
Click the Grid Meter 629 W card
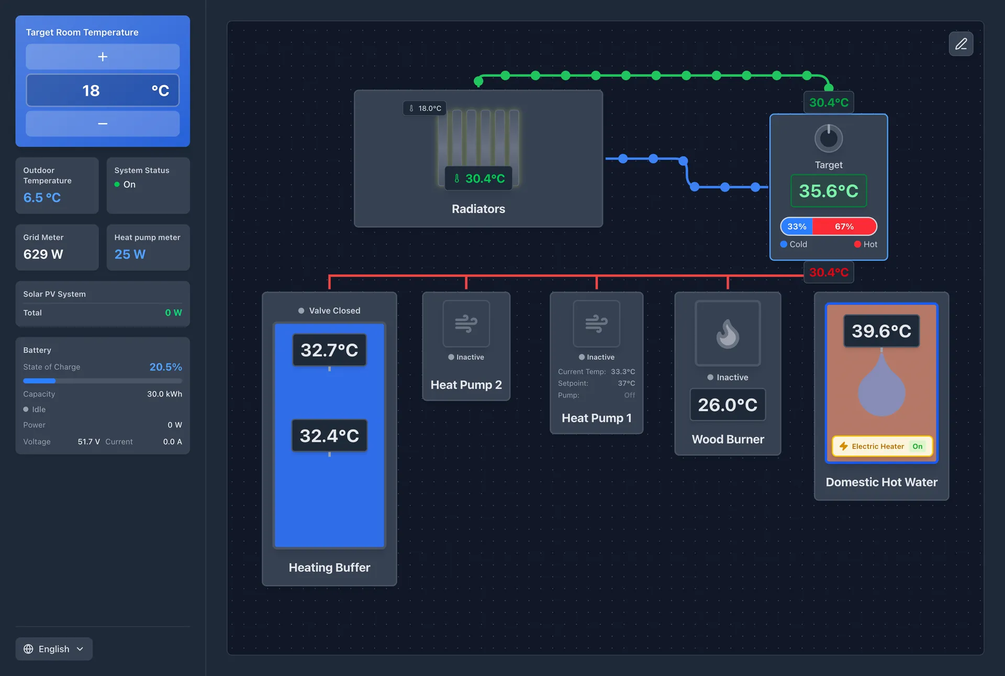57,248
